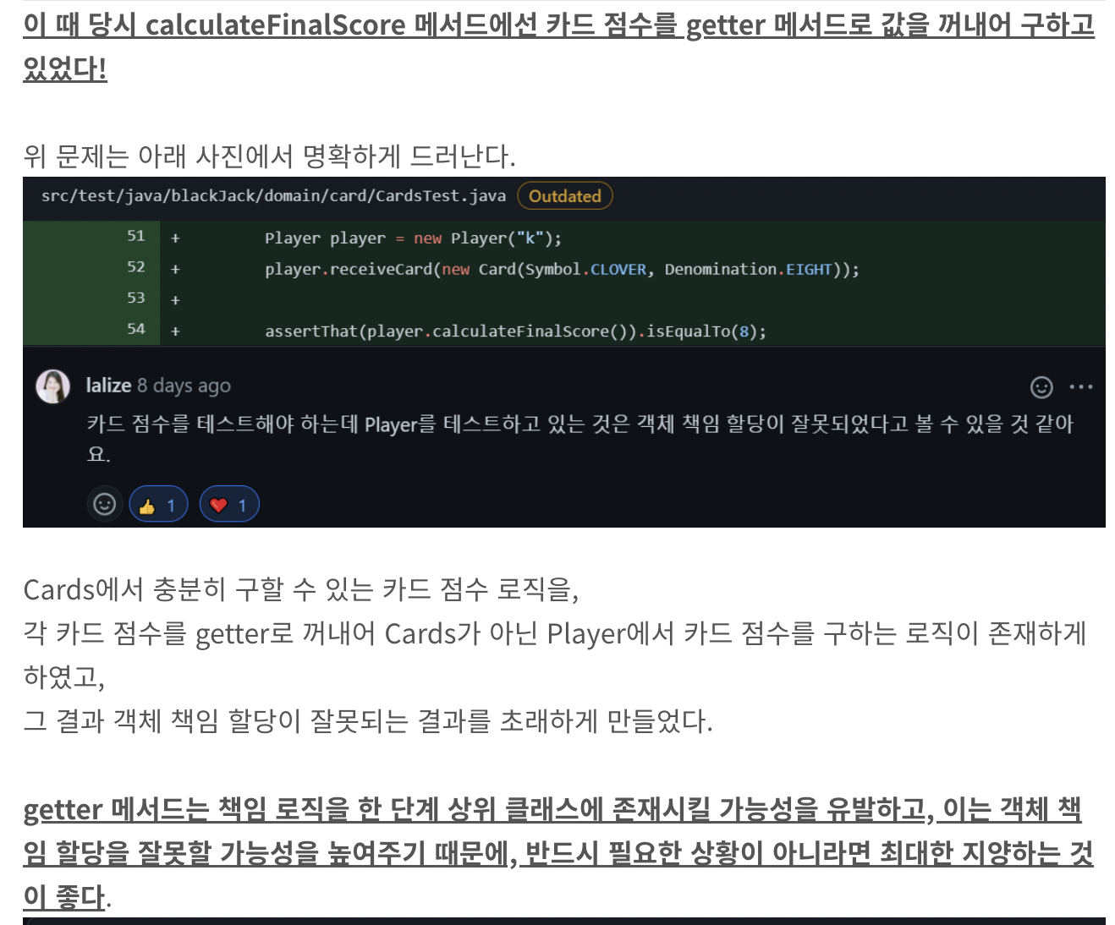The height and width of the screenshot is (925, 1115).
Task: Click the line 'Cards에서 충분히 구할 수 있는 카드 점수 로직을,'
Action: point(301,589)
